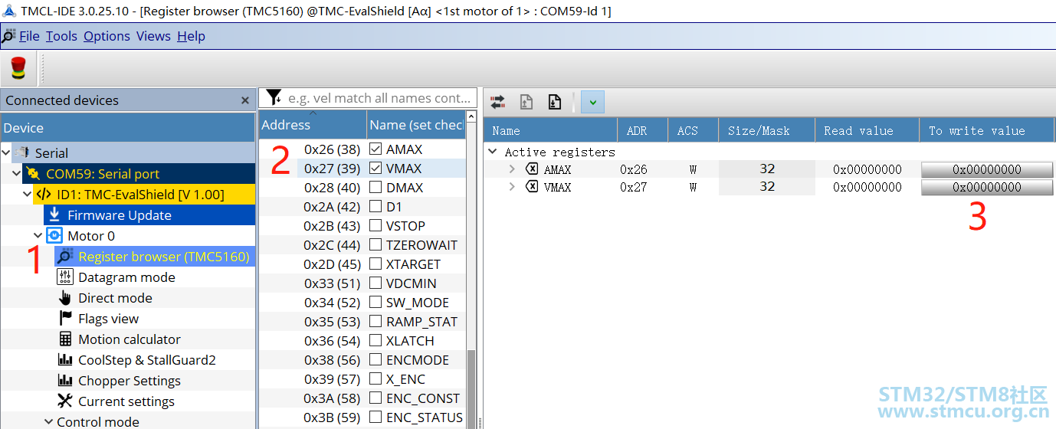1056x429 pixels.
Task: Click the register list vertical scrollbar
Action: tap(471, 388)
